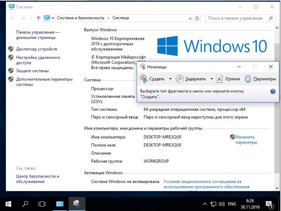The image size is (281, 211).
Task: Minimize the Ножницы window
Action: 239,67
